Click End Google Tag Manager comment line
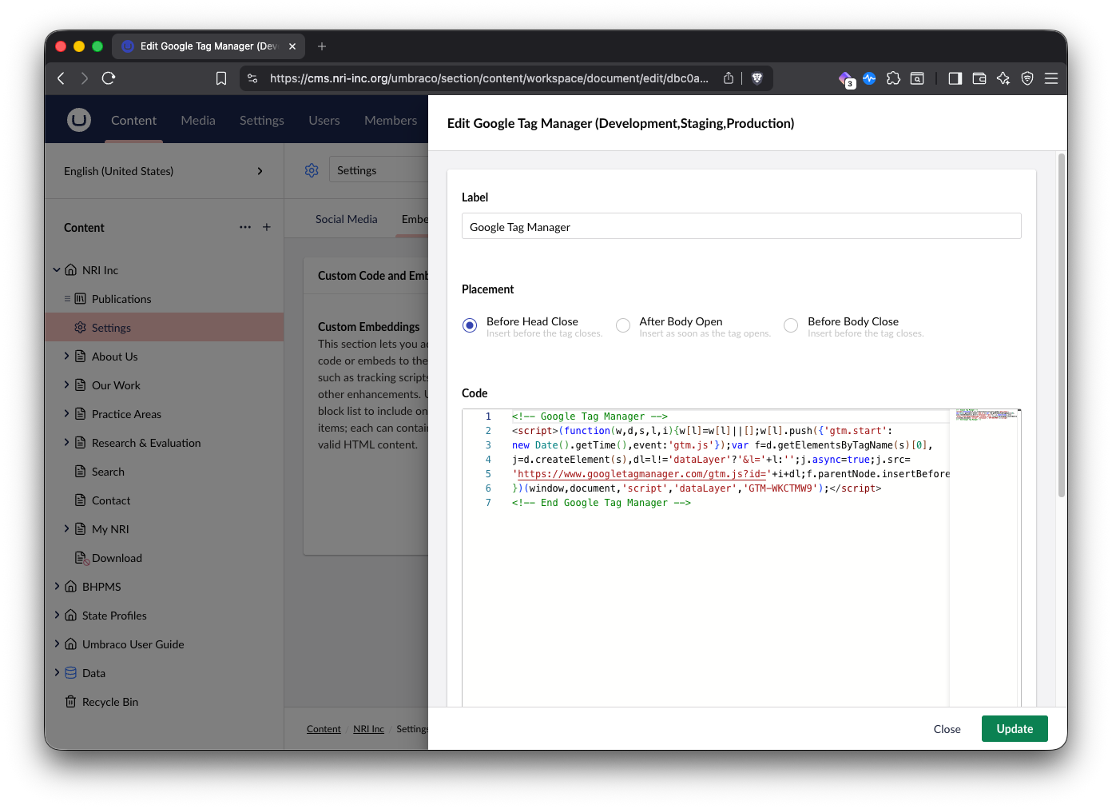 (x=601, y=503)
